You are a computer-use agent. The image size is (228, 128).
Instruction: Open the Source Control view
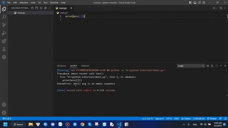(x=4, y=25)
